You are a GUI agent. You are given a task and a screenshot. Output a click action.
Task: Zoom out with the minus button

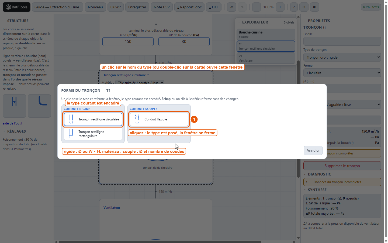click(x=256, y=7)
